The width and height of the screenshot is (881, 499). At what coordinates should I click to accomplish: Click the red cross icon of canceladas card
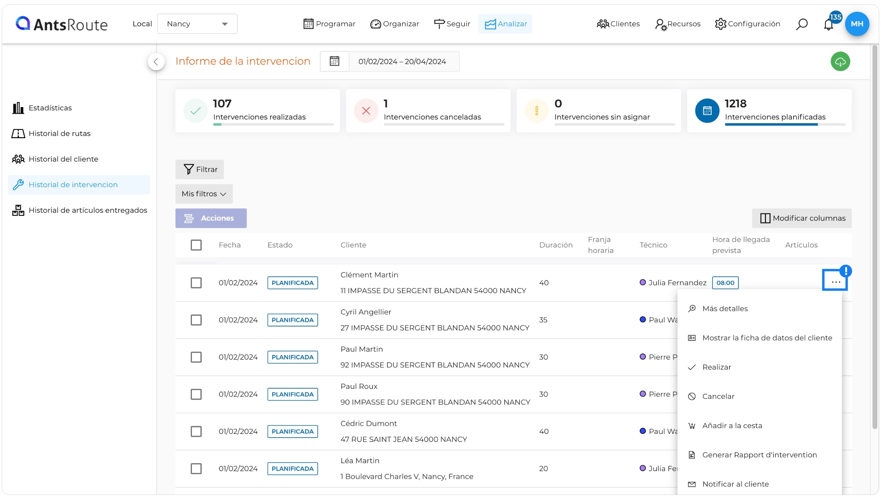pyautogui.click(x=366, y=111)
